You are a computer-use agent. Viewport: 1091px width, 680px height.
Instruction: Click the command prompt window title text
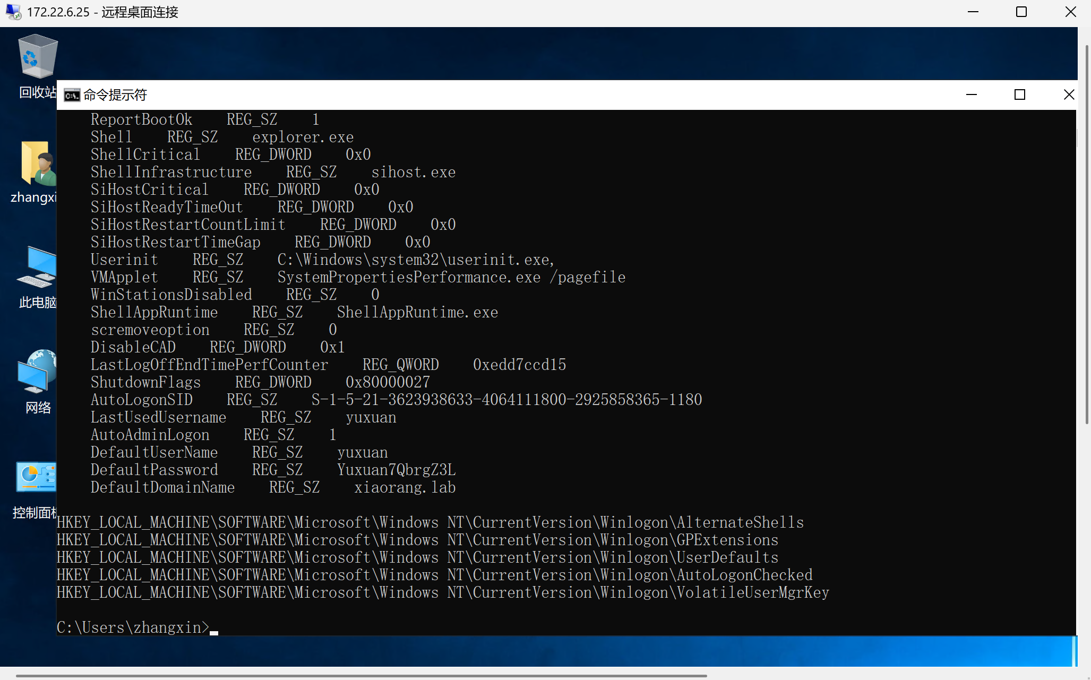(x=115, y=95)
